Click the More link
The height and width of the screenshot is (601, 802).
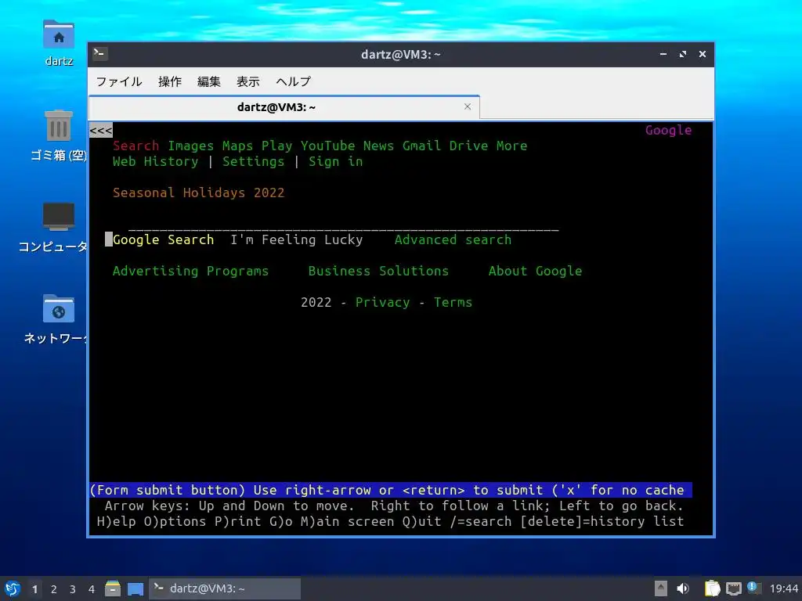[511, 146]
